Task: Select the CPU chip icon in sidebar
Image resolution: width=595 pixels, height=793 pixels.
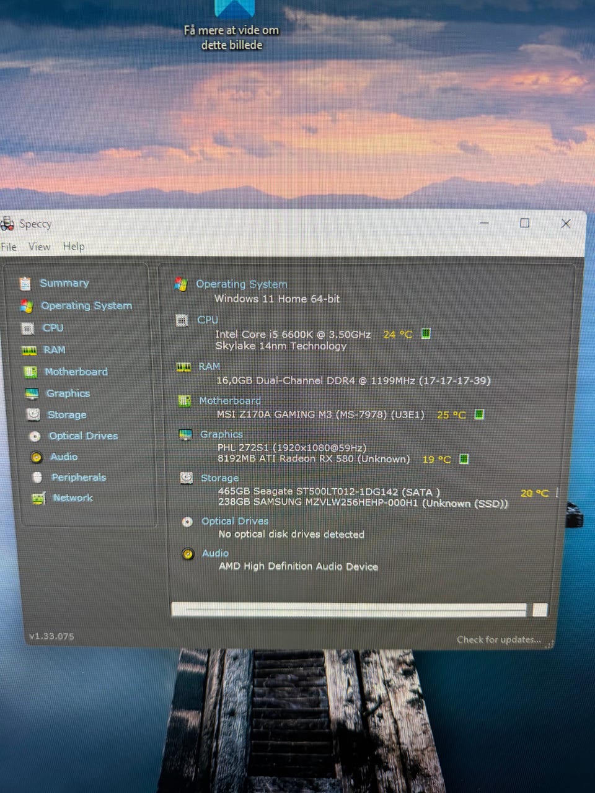Action: [28, 328]
